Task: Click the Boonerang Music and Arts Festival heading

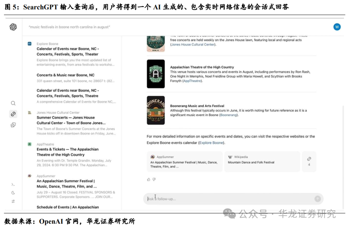Action: tap(197, 106)
